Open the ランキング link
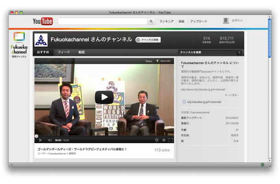 [x=167, y=21]
